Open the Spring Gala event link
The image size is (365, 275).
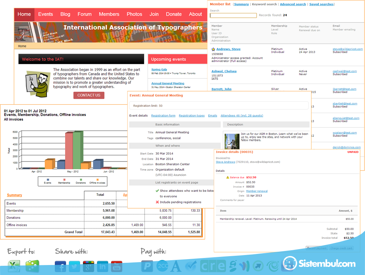point(159,69)
